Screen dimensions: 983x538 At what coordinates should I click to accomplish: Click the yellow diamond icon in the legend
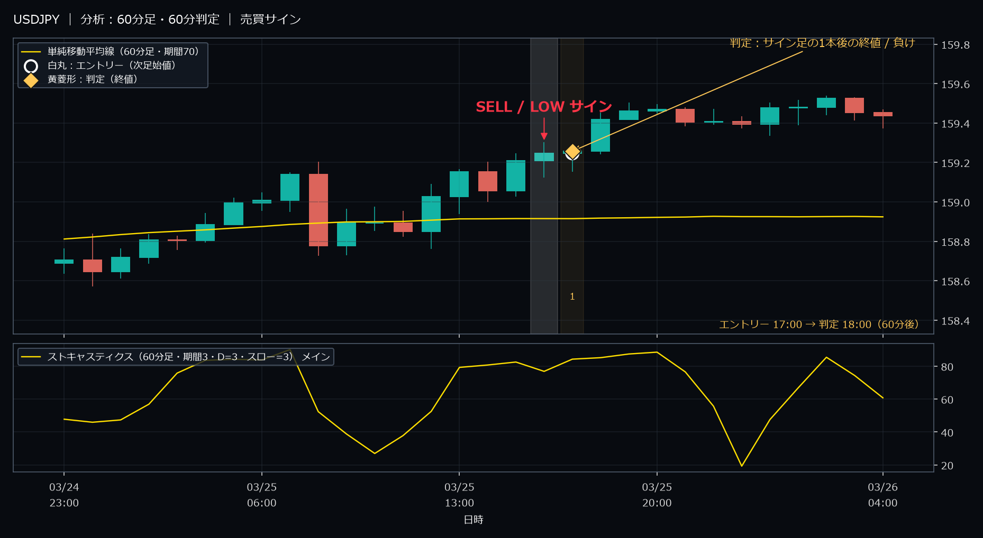coord(31,80)
